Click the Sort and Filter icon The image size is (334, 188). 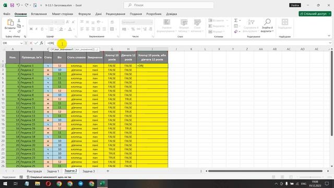[x=251, y=22]
